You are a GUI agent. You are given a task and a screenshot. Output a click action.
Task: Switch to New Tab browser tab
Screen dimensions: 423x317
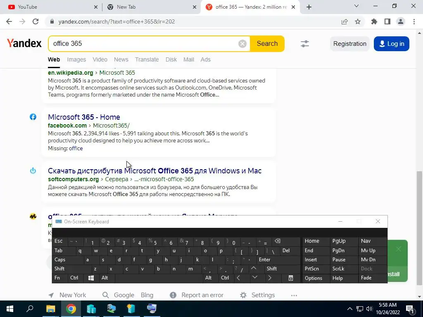(x=151, y=7)
